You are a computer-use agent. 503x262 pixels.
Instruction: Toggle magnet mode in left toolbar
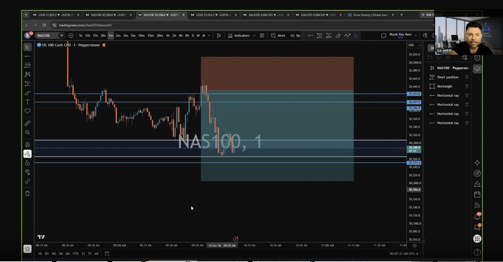[x=27, y=144]
